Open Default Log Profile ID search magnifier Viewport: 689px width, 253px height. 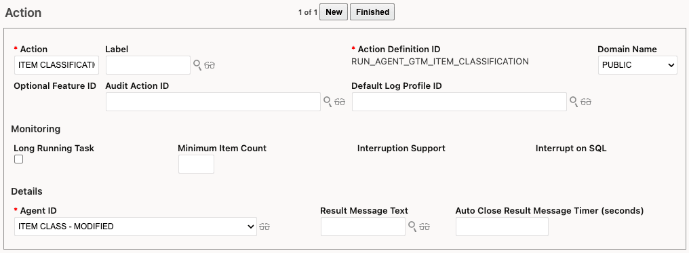574,102
